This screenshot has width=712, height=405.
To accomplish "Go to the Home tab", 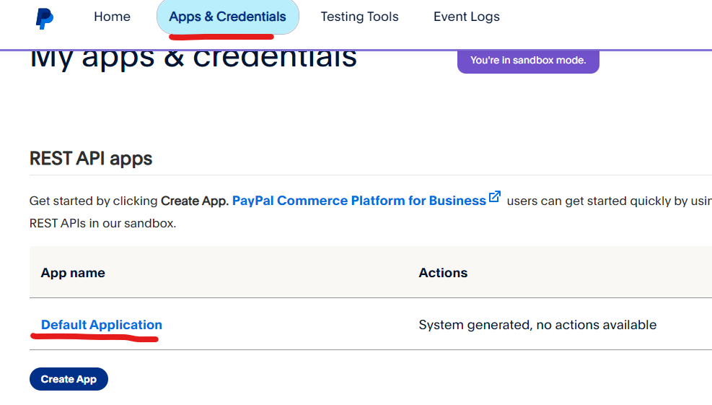I will [x=112, y=17].
